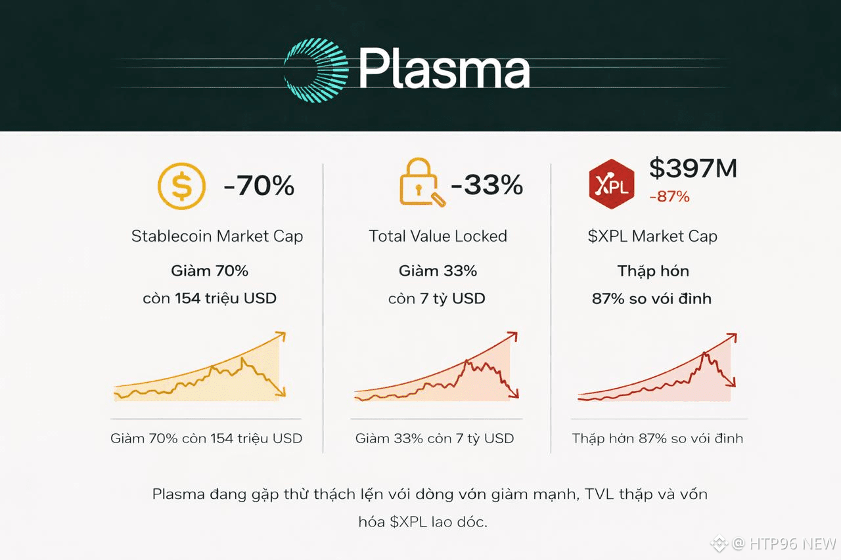Screen dimensions: 841x560
Task: Click the Binance watermark logo icon
Action: (x=719, y=544)
